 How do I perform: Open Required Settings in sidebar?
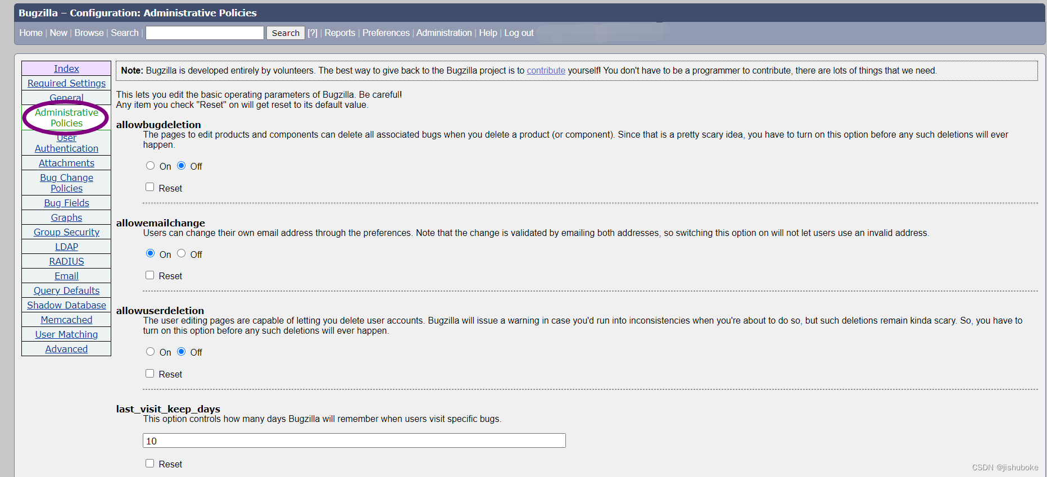point(66,83)
